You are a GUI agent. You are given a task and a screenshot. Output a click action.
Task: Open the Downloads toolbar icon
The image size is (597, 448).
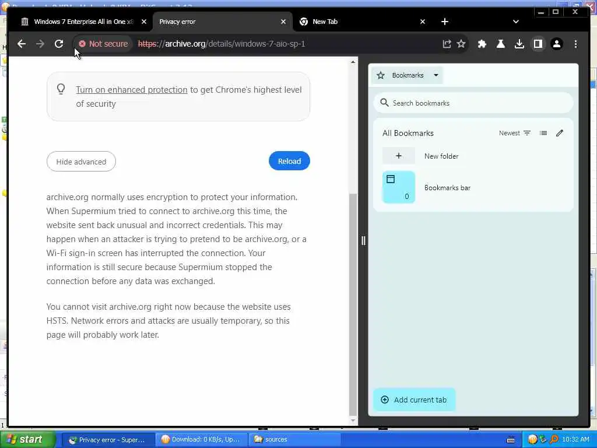tap(519, 44)
